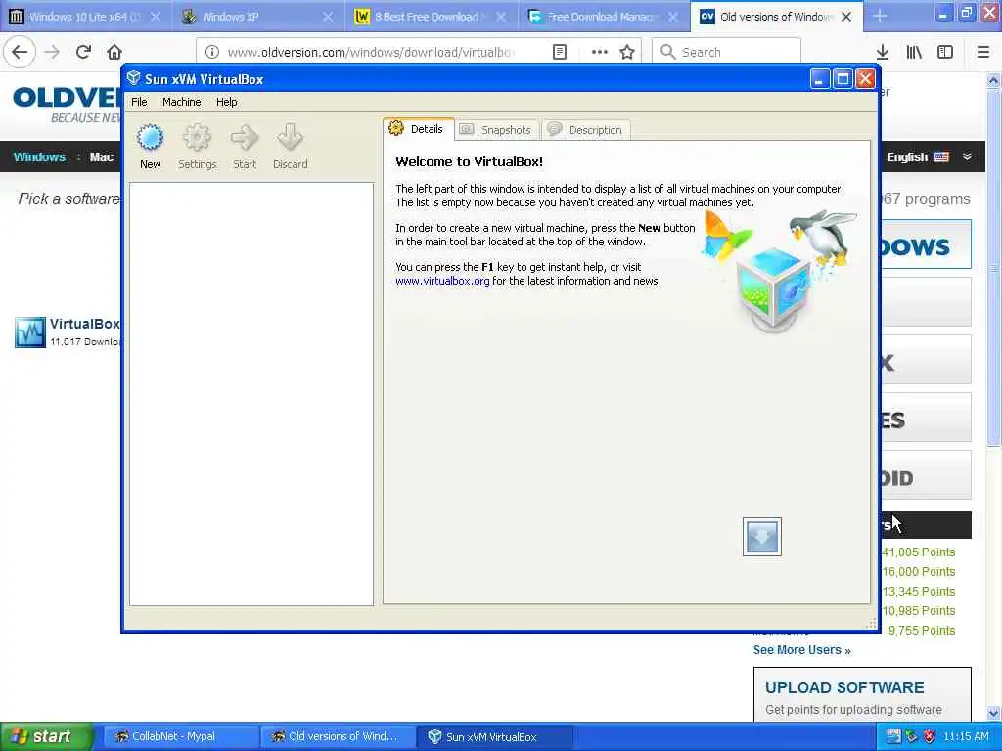
Task: Click the VirtualBox program icon on webpage
Action: pyautogui.click(x=30, y=332)
